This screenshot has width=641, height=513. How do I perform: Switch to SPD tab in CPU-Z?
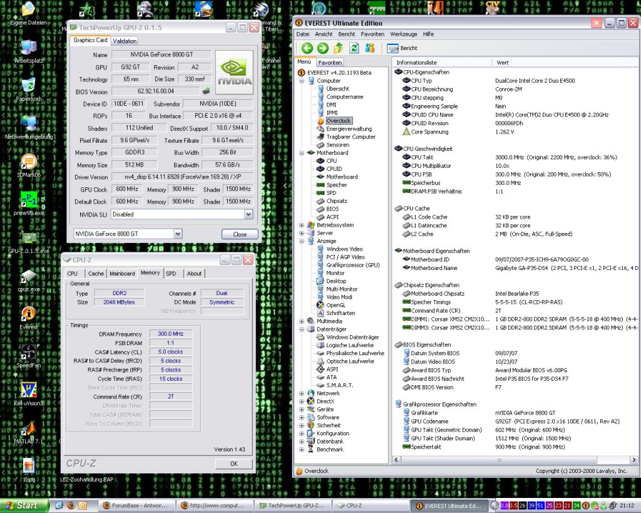[x=171, y=274]
